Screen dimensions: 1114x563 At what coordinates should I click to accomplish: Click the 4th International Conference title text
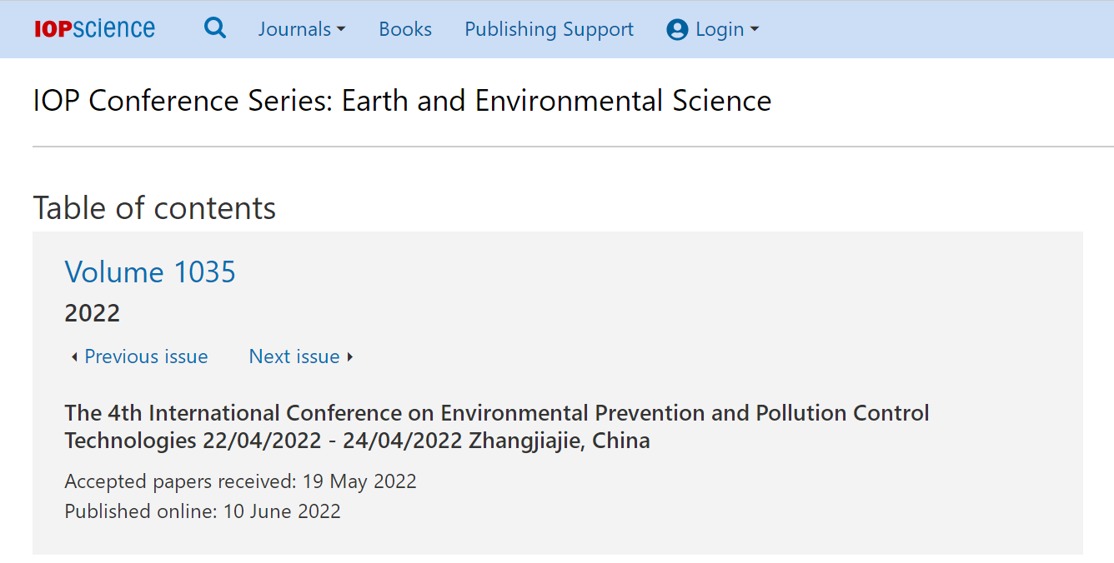click(x=497, y=426)
